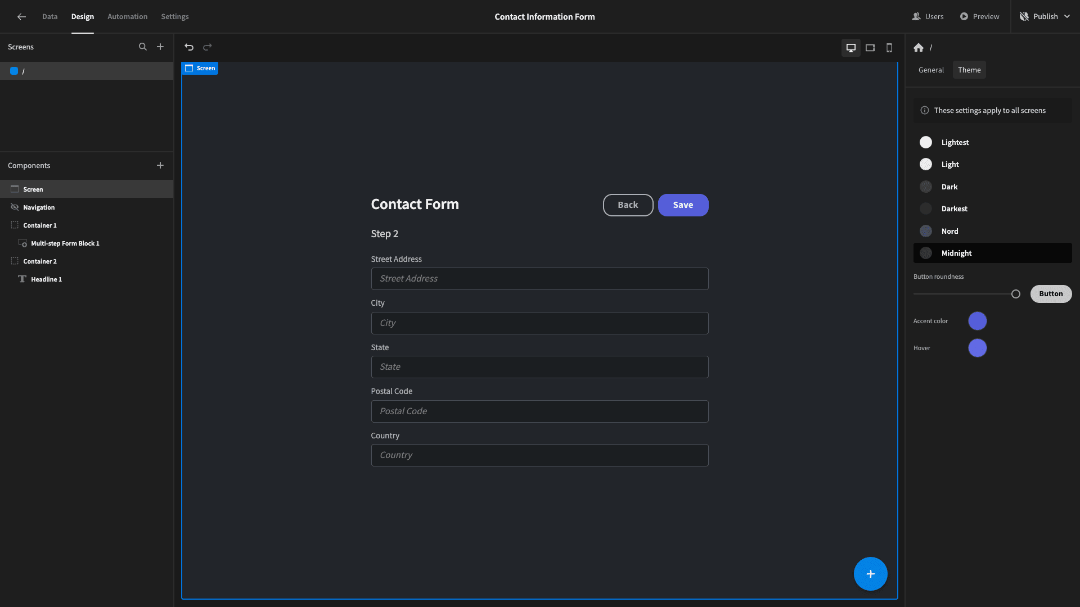Click the Street Address input field
Viewport: 1080px width, 607px height.
539,279
